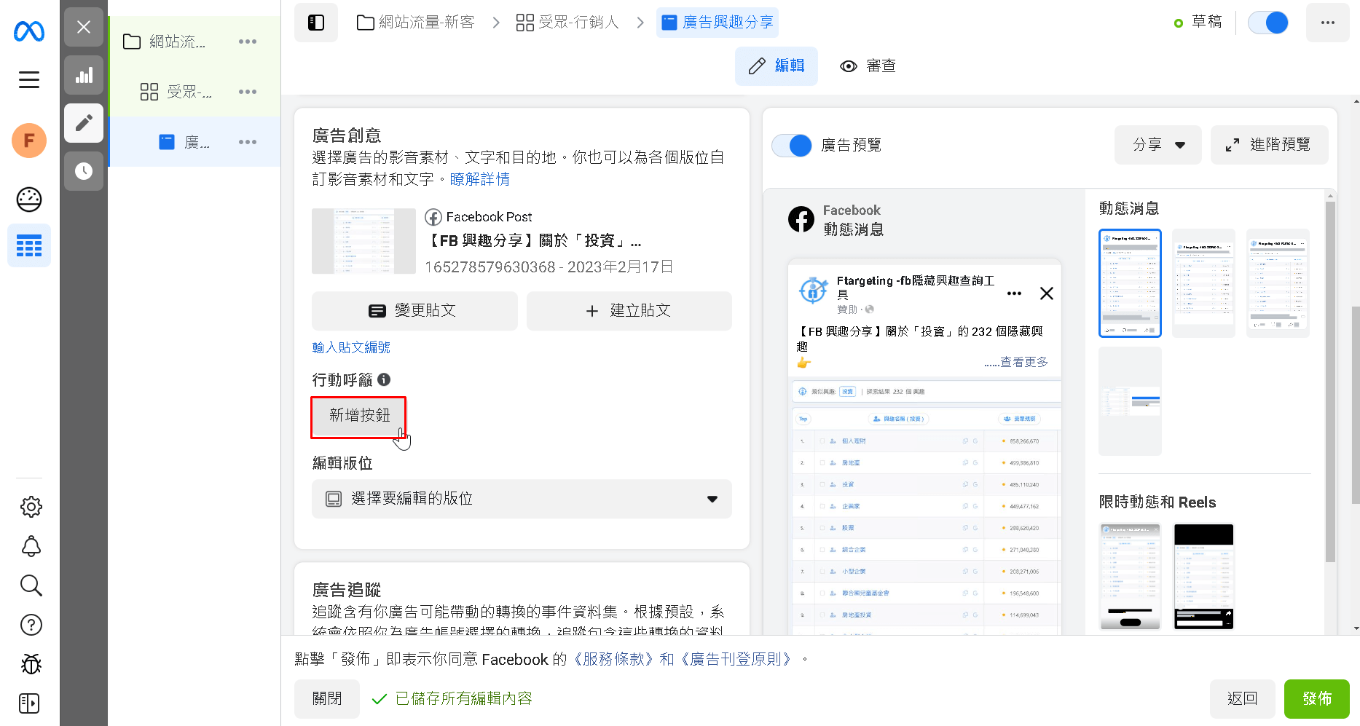Select the 網站流... campaign tree item
The height and width of the screenshot is (726, 1360).
[194, 42]
